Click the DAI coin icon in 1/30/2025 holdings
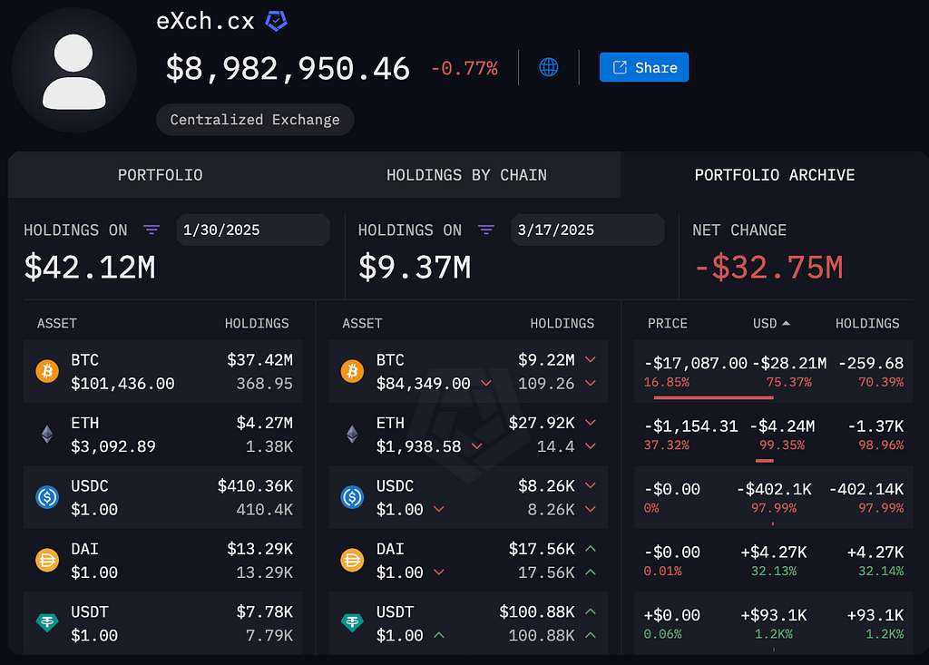929x665 pixels. 47,560
